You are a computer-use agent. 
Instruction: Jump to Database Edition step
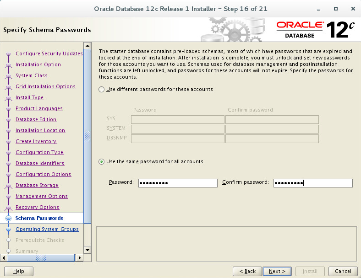36,119
